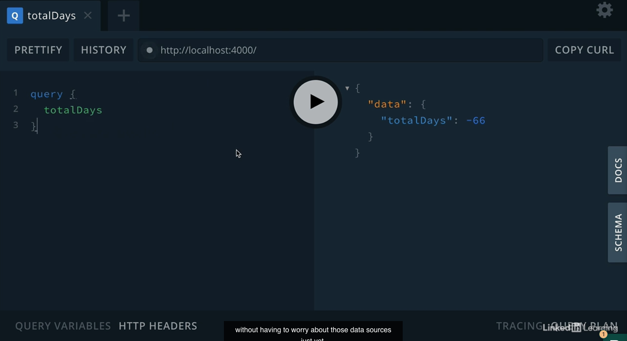Click the totalDays field in the editor
The image size is (627, 341).
coord(73,110)
